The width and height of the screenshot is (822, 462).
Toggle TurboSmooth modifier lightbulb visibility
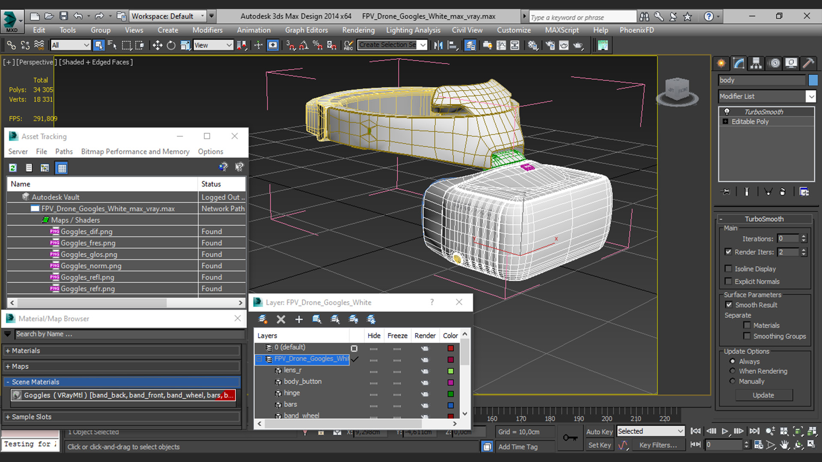pos(727,112)
